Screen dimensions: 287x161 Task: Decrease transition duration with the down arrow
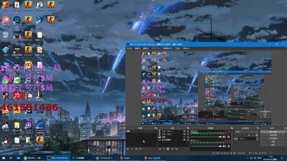(x=257, y=140)
